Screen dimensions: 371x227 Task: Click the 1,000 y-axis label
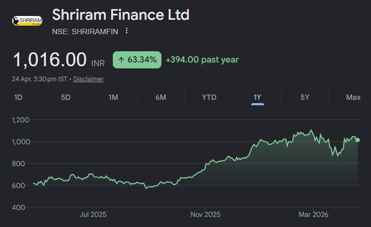21,142
